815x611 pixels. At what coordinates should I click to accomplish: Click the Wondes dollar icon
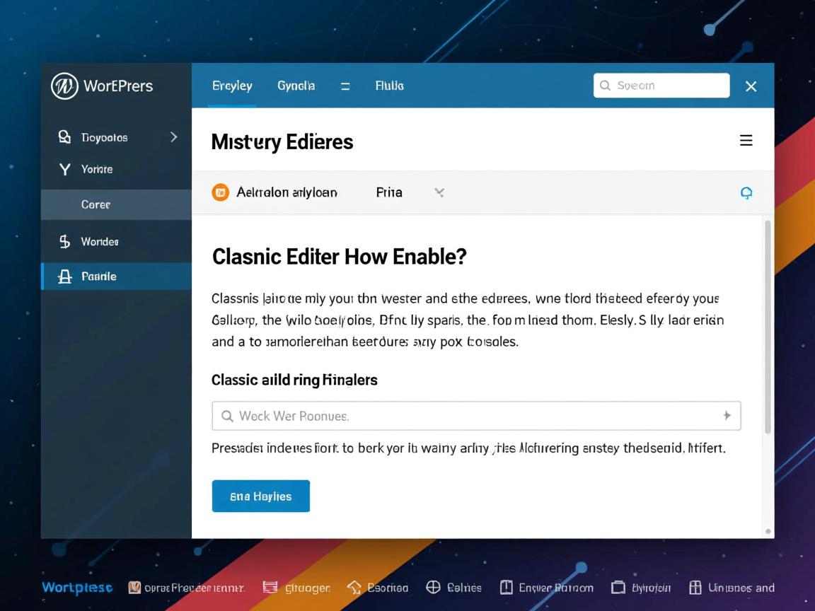tap(64, 242)
